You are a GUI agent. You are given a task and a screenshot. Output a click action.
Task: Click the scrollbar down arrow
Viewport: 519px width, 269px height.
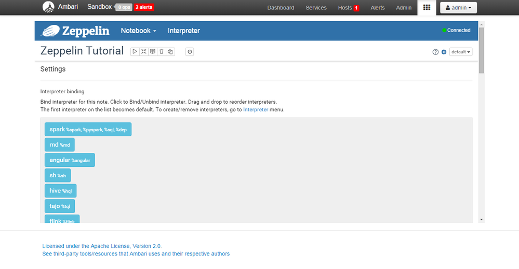point(481,219)
